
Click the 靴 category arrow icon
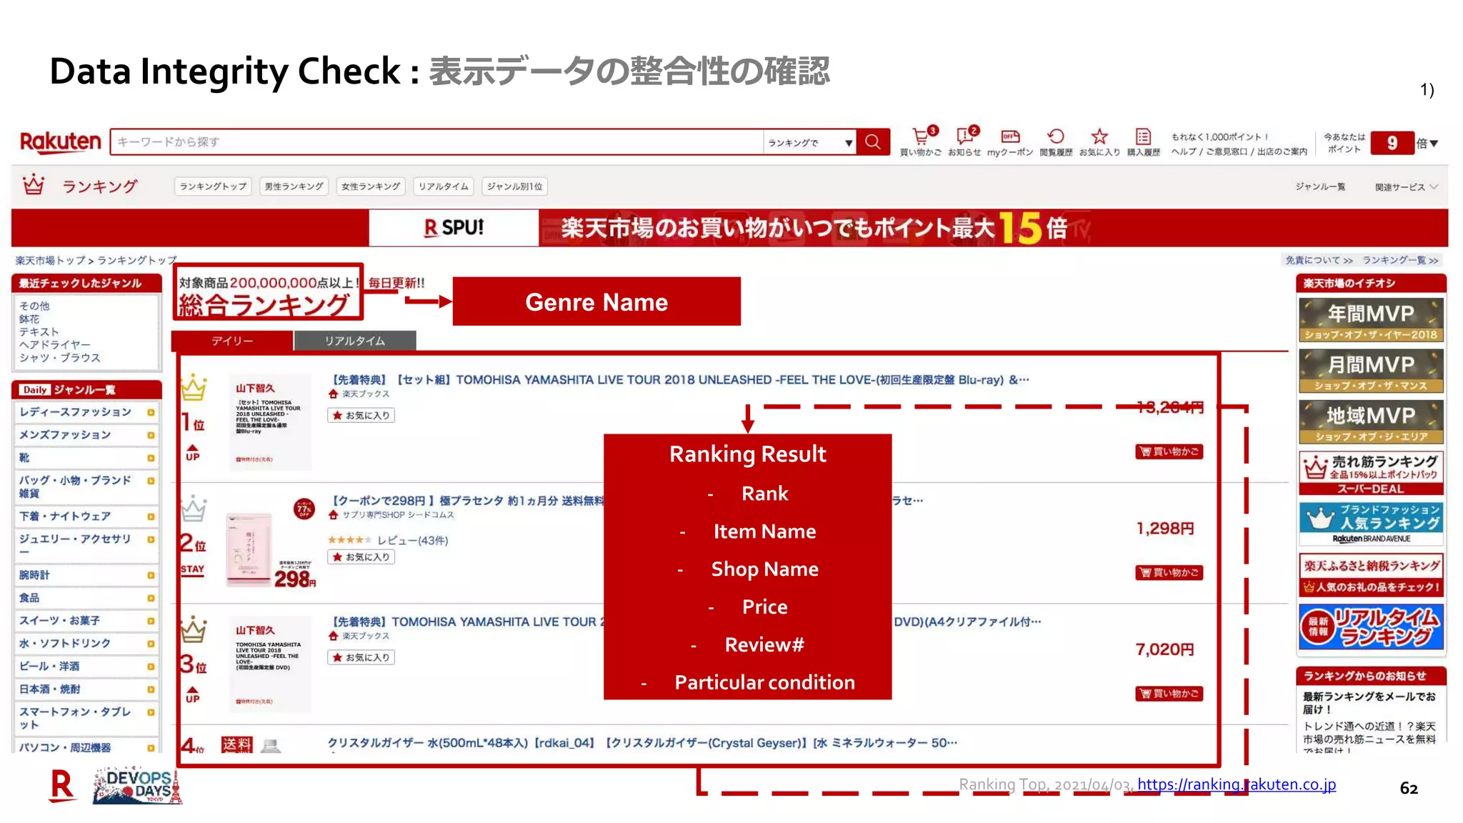(x=151, y=458)
